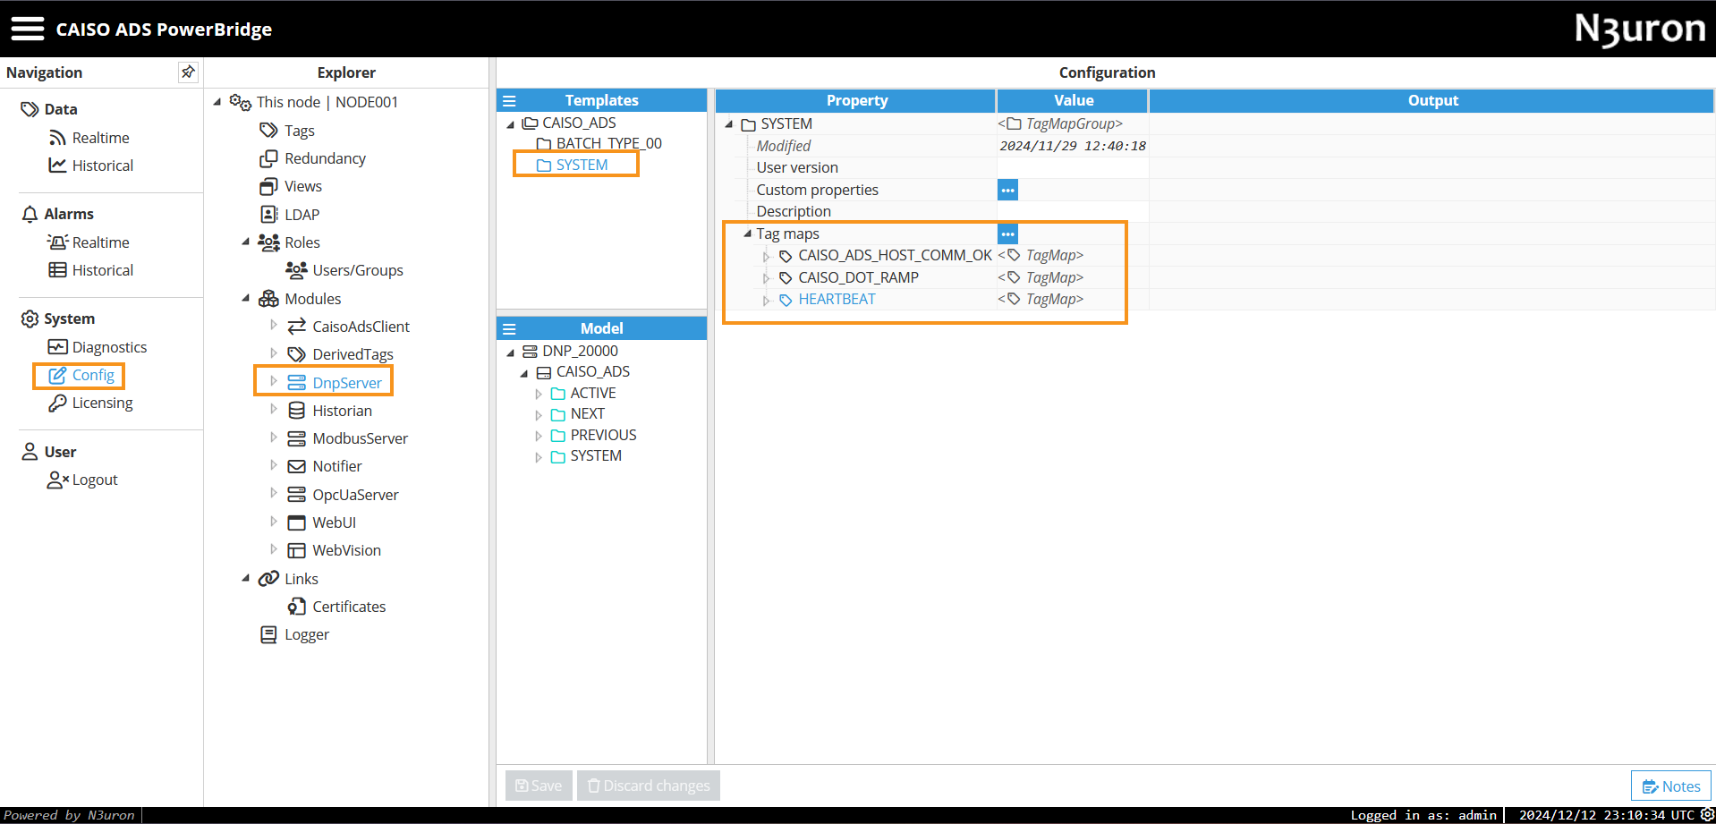Select BATCH_TYPE_00 template
This screenshot has height=824, width=1716.
click(608, 143)
